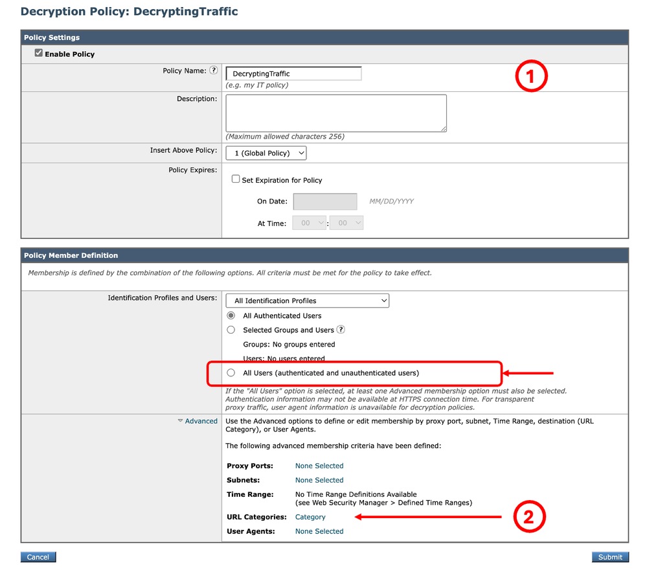Uncheck the Enable Policy checkbox

(x=39, y=54)
